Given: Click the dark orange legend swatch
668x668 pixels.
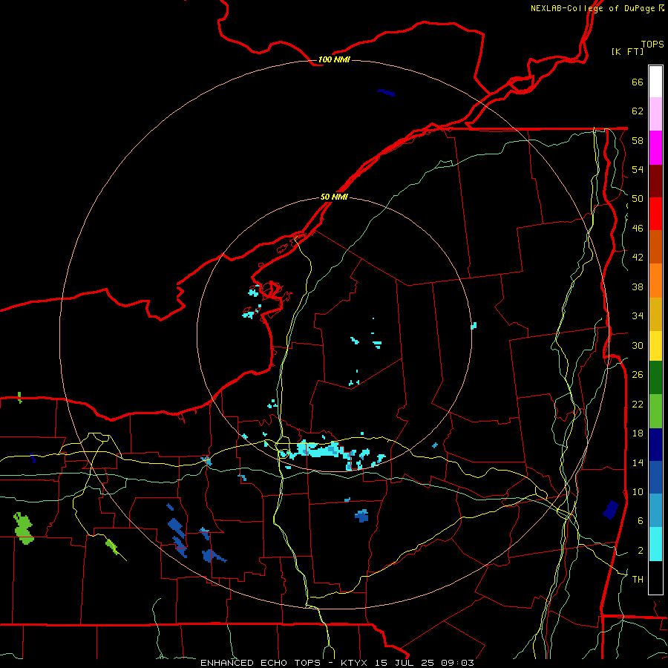Looking at the screenshot, I should (x=655, y=247).
